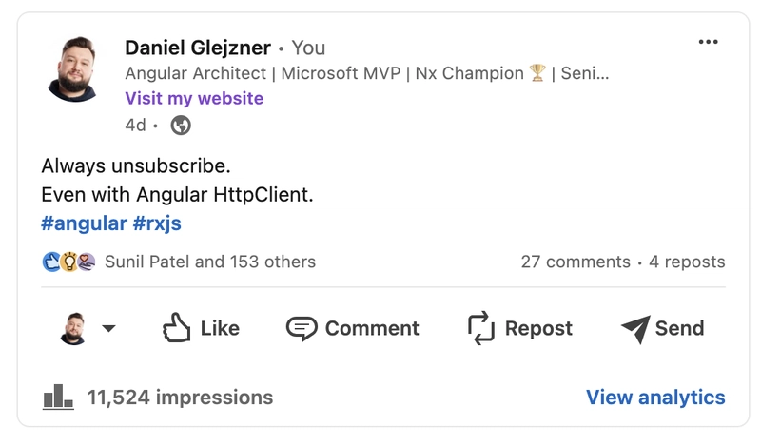Open the three-dot post options menu
Viewport: 761px width, 446px height.
(x=708, y=42)
